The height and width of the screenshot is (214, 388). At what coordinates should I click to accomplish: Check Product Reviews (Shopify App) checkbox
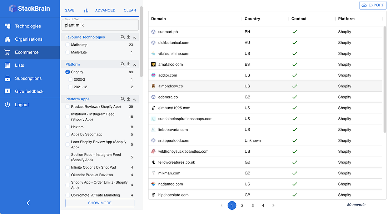click(68, 107)
